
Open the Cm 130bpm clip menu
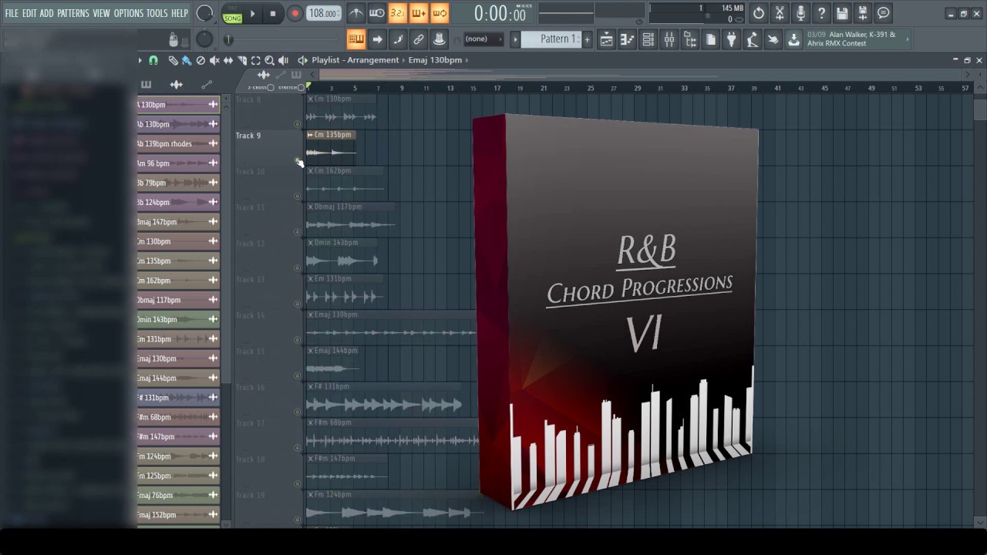tap(310, 99)
